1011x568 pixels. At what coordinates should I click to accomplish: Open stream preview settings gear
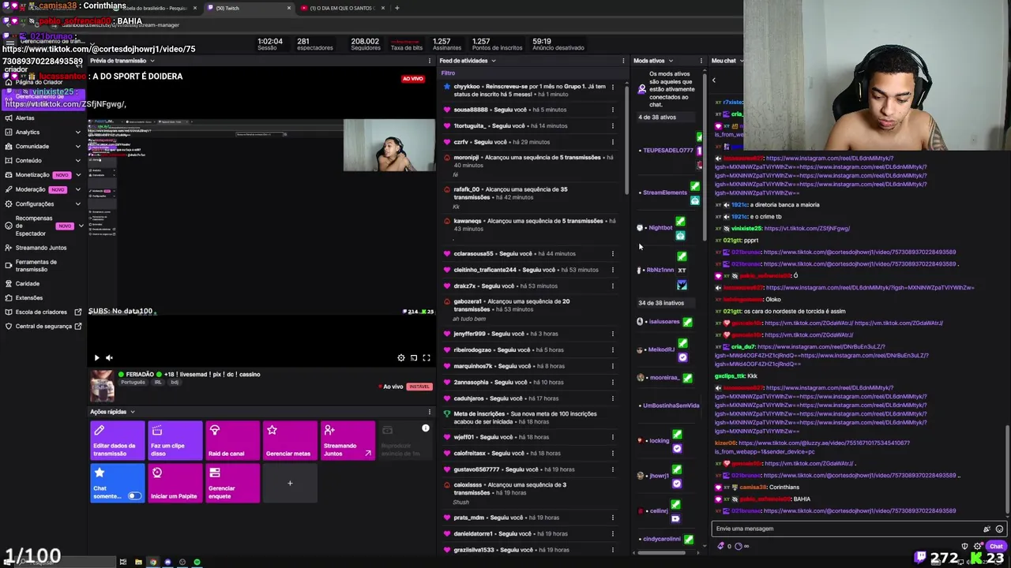click(401, 357)
